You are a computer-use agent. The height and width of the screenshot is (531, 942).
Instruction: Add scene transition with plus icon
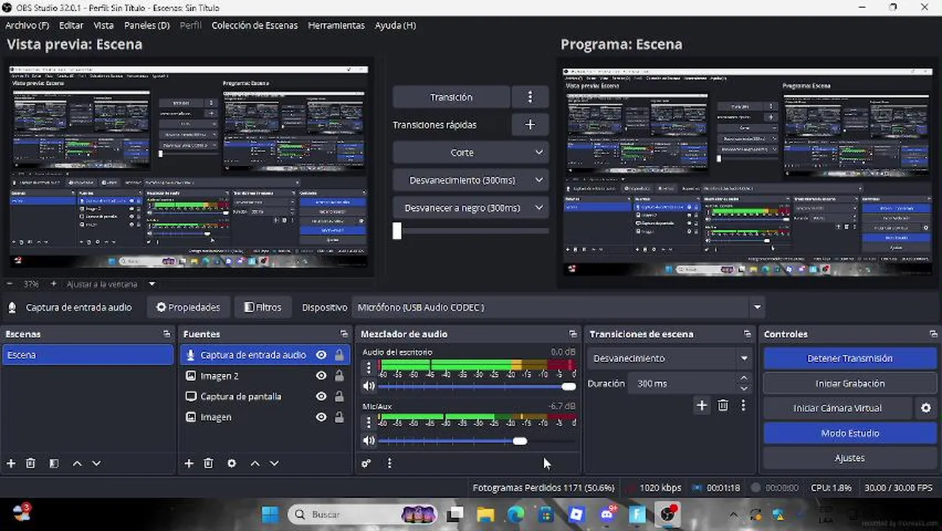702,405
